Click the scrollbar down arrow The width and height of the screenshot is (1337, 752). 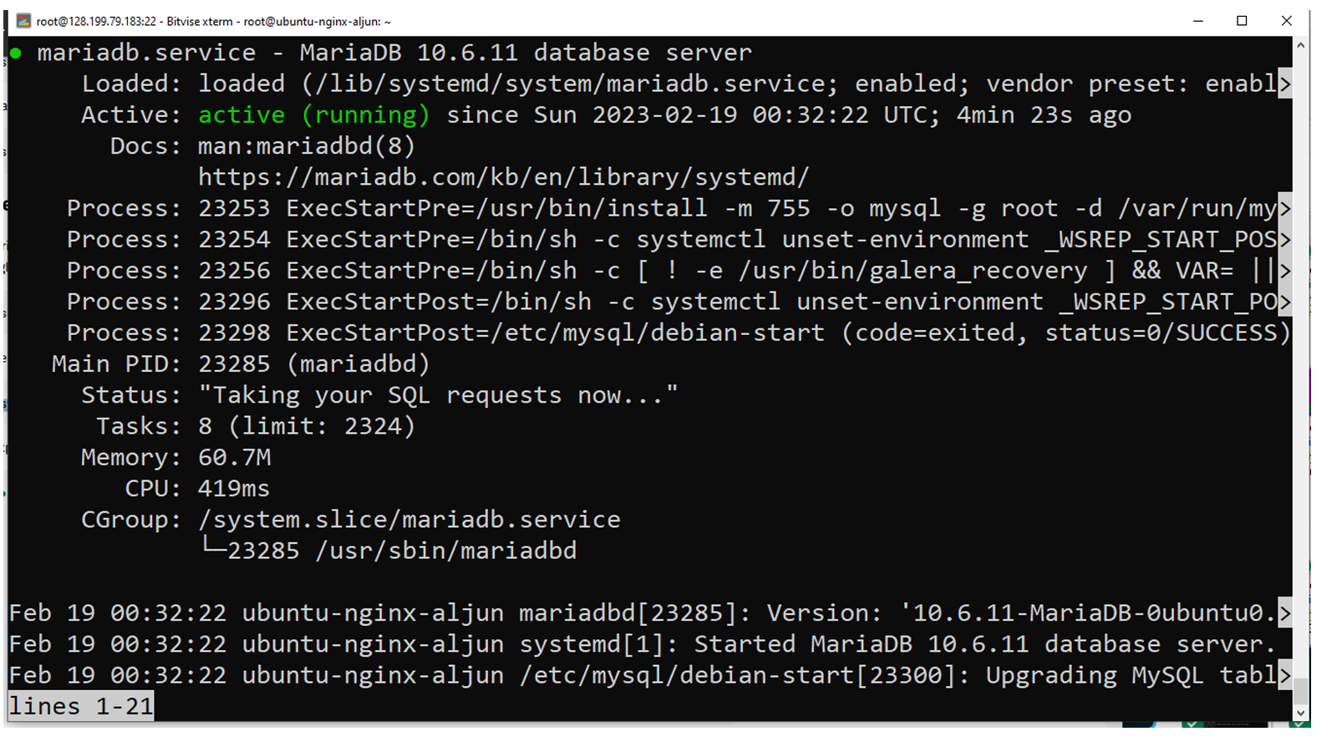tap(1300, 713)
